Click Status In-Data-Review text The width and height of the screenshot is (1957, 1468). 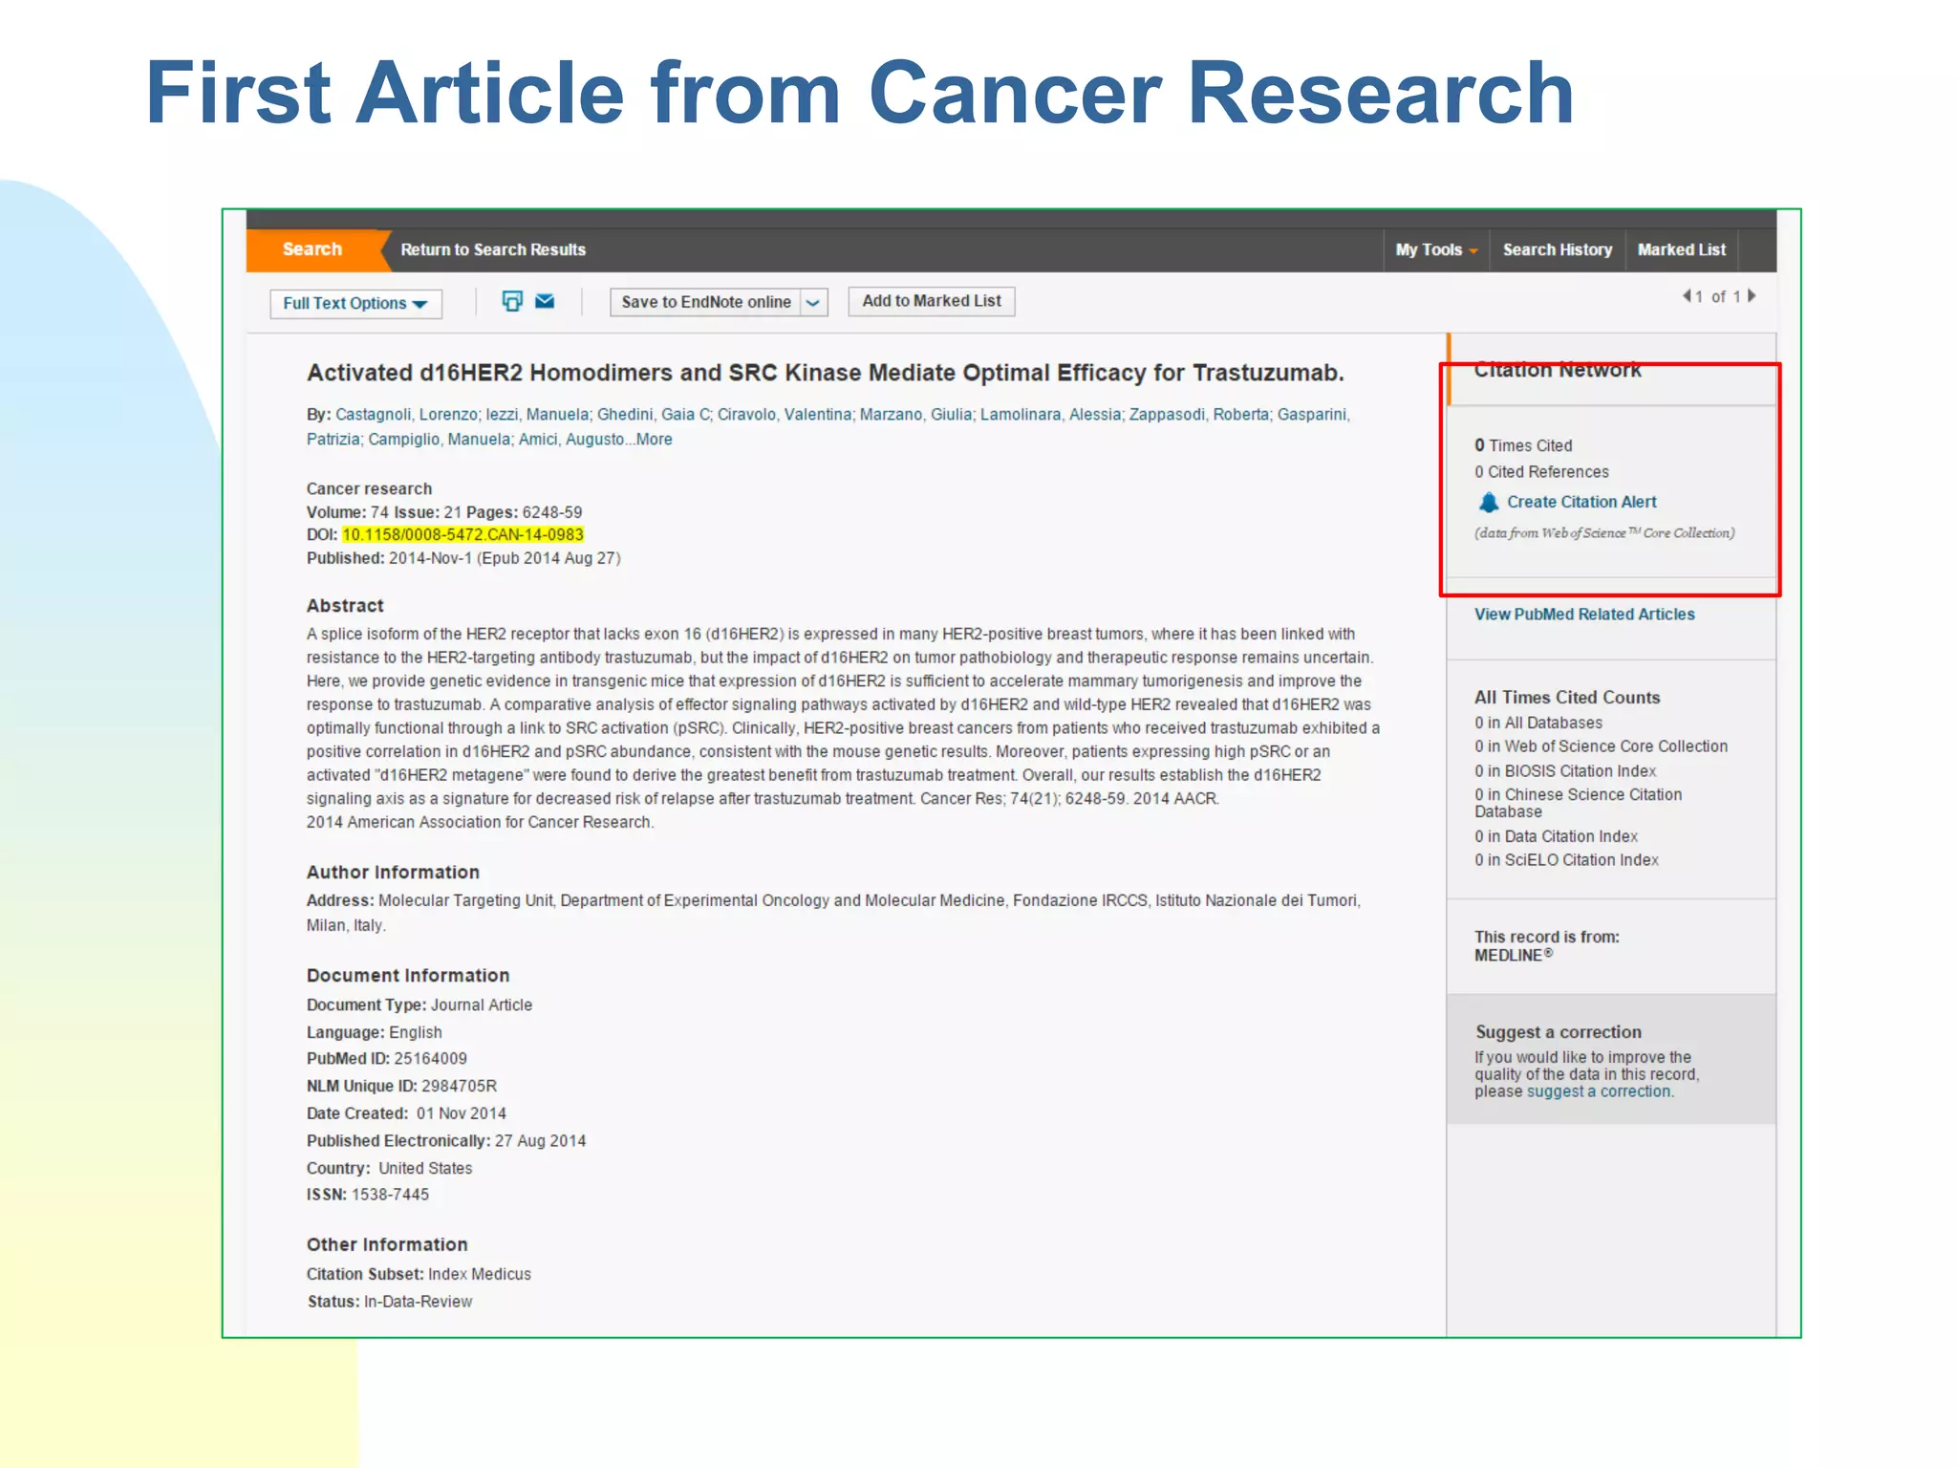[390, 1302]
